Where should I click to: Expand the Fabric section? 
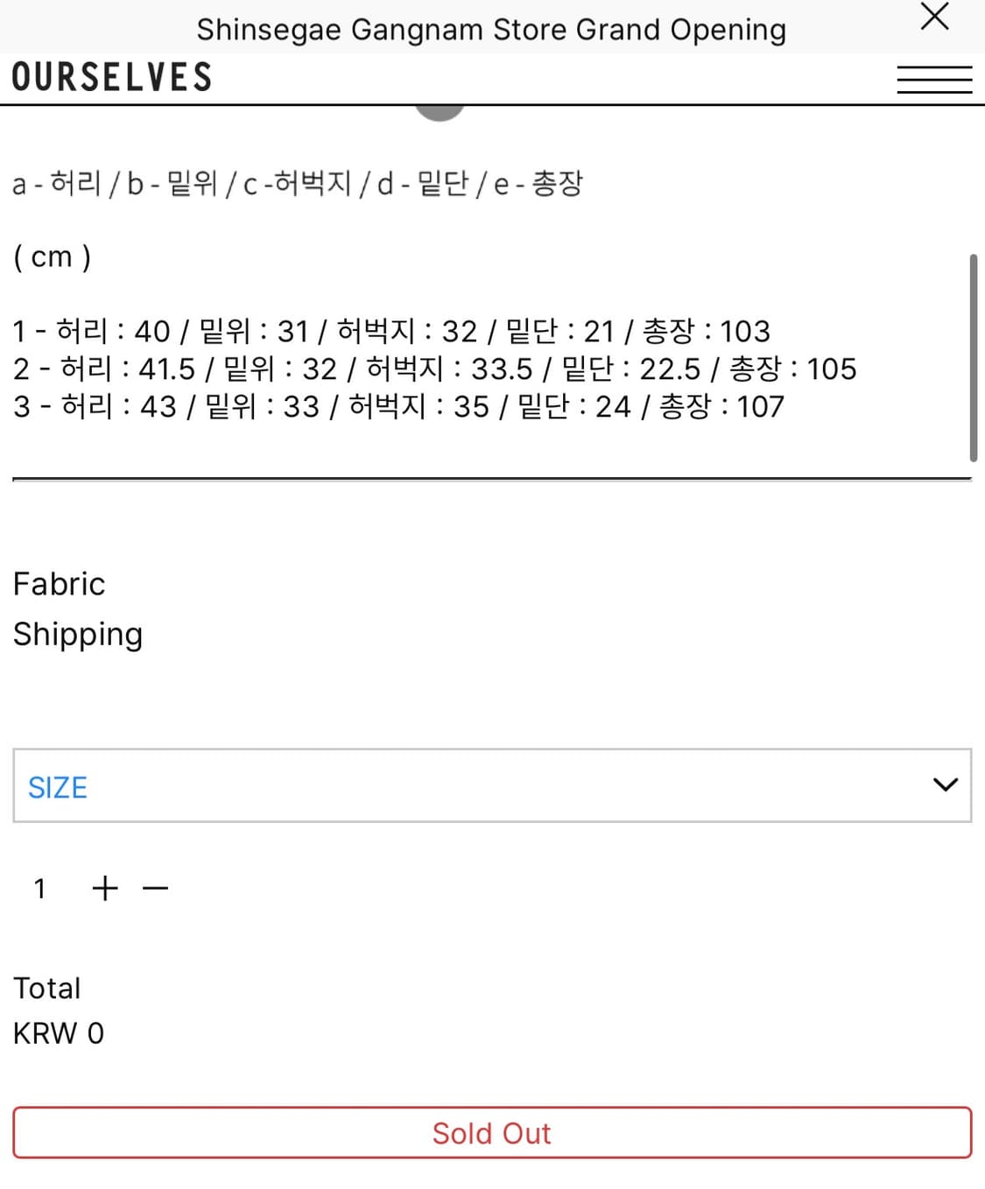59,584
